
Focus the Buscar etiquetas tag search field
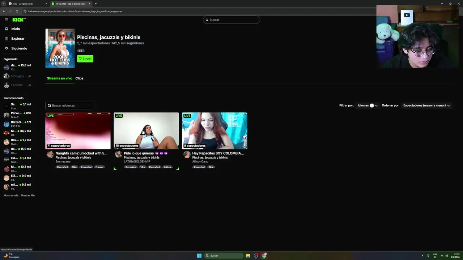click(70, 105)
